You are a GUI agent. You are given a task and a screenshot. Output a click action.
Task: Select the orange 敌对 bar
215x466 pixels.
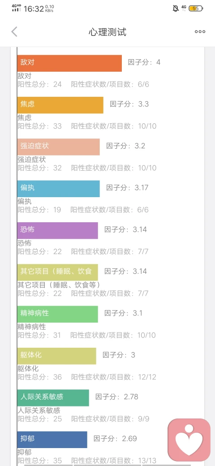pos(69,63)
